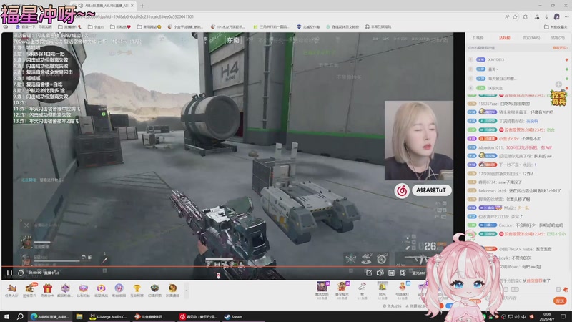This screenshot has height=322, width=572.
Task: Click the streamer webcam overlay
Action: pyautogui.click(x=419, y=140)
